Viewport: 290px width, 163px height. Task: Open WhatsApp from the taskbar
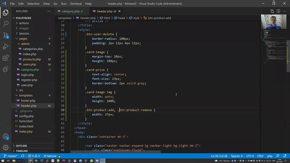click(x=92, y=161)
